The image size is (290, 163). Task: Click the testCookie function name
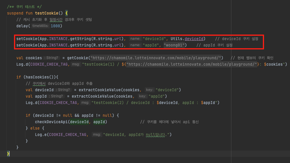(47, 13)
